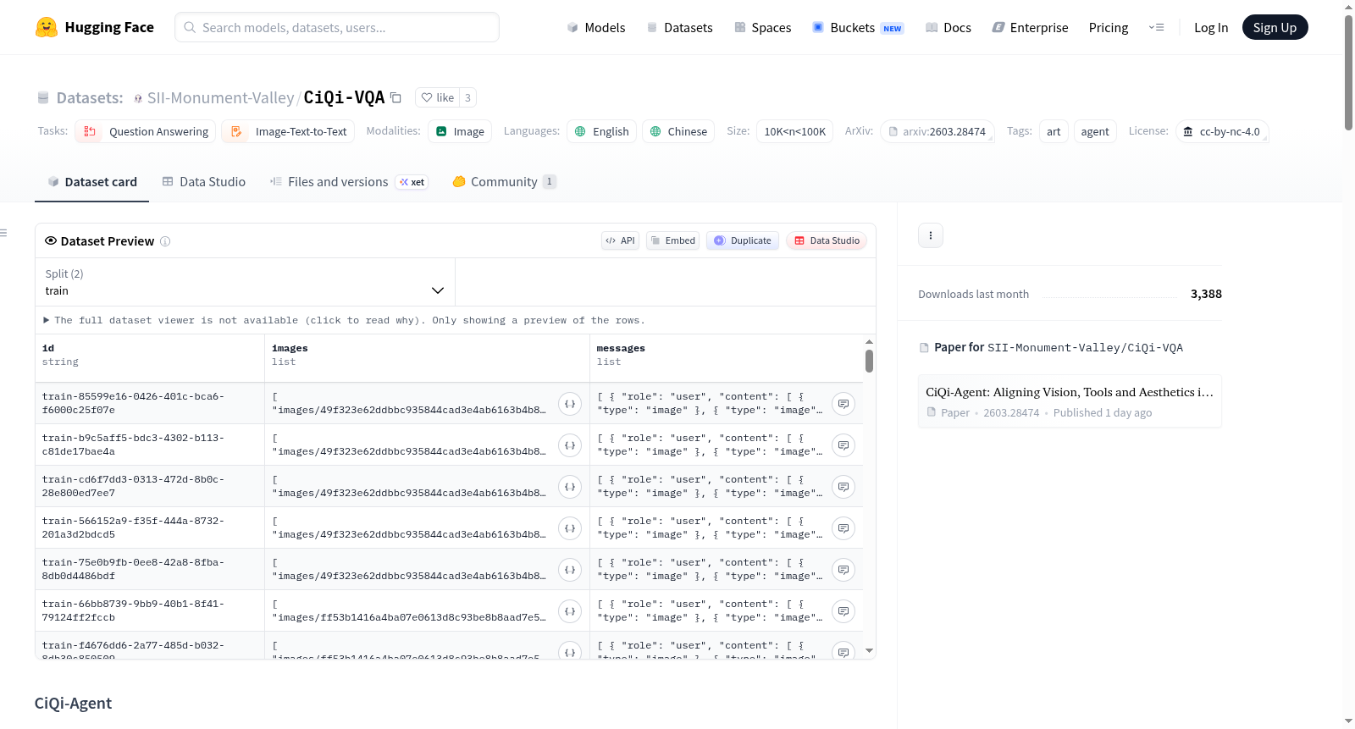View messages conversation for train-85599e16 row
The image size is (1355, 729).
click(x=843, y=404)
